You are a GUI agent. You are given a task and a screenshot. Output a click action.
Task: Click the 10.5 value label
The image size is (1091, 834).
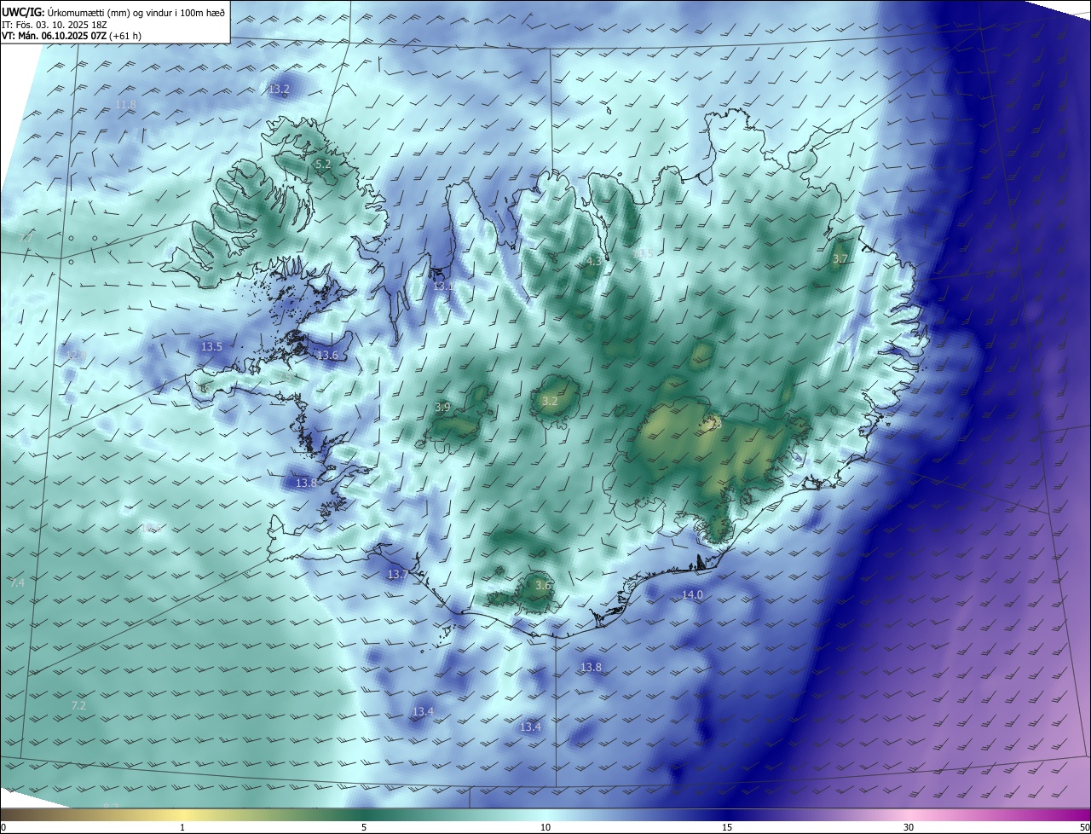[x=644, y=253]
